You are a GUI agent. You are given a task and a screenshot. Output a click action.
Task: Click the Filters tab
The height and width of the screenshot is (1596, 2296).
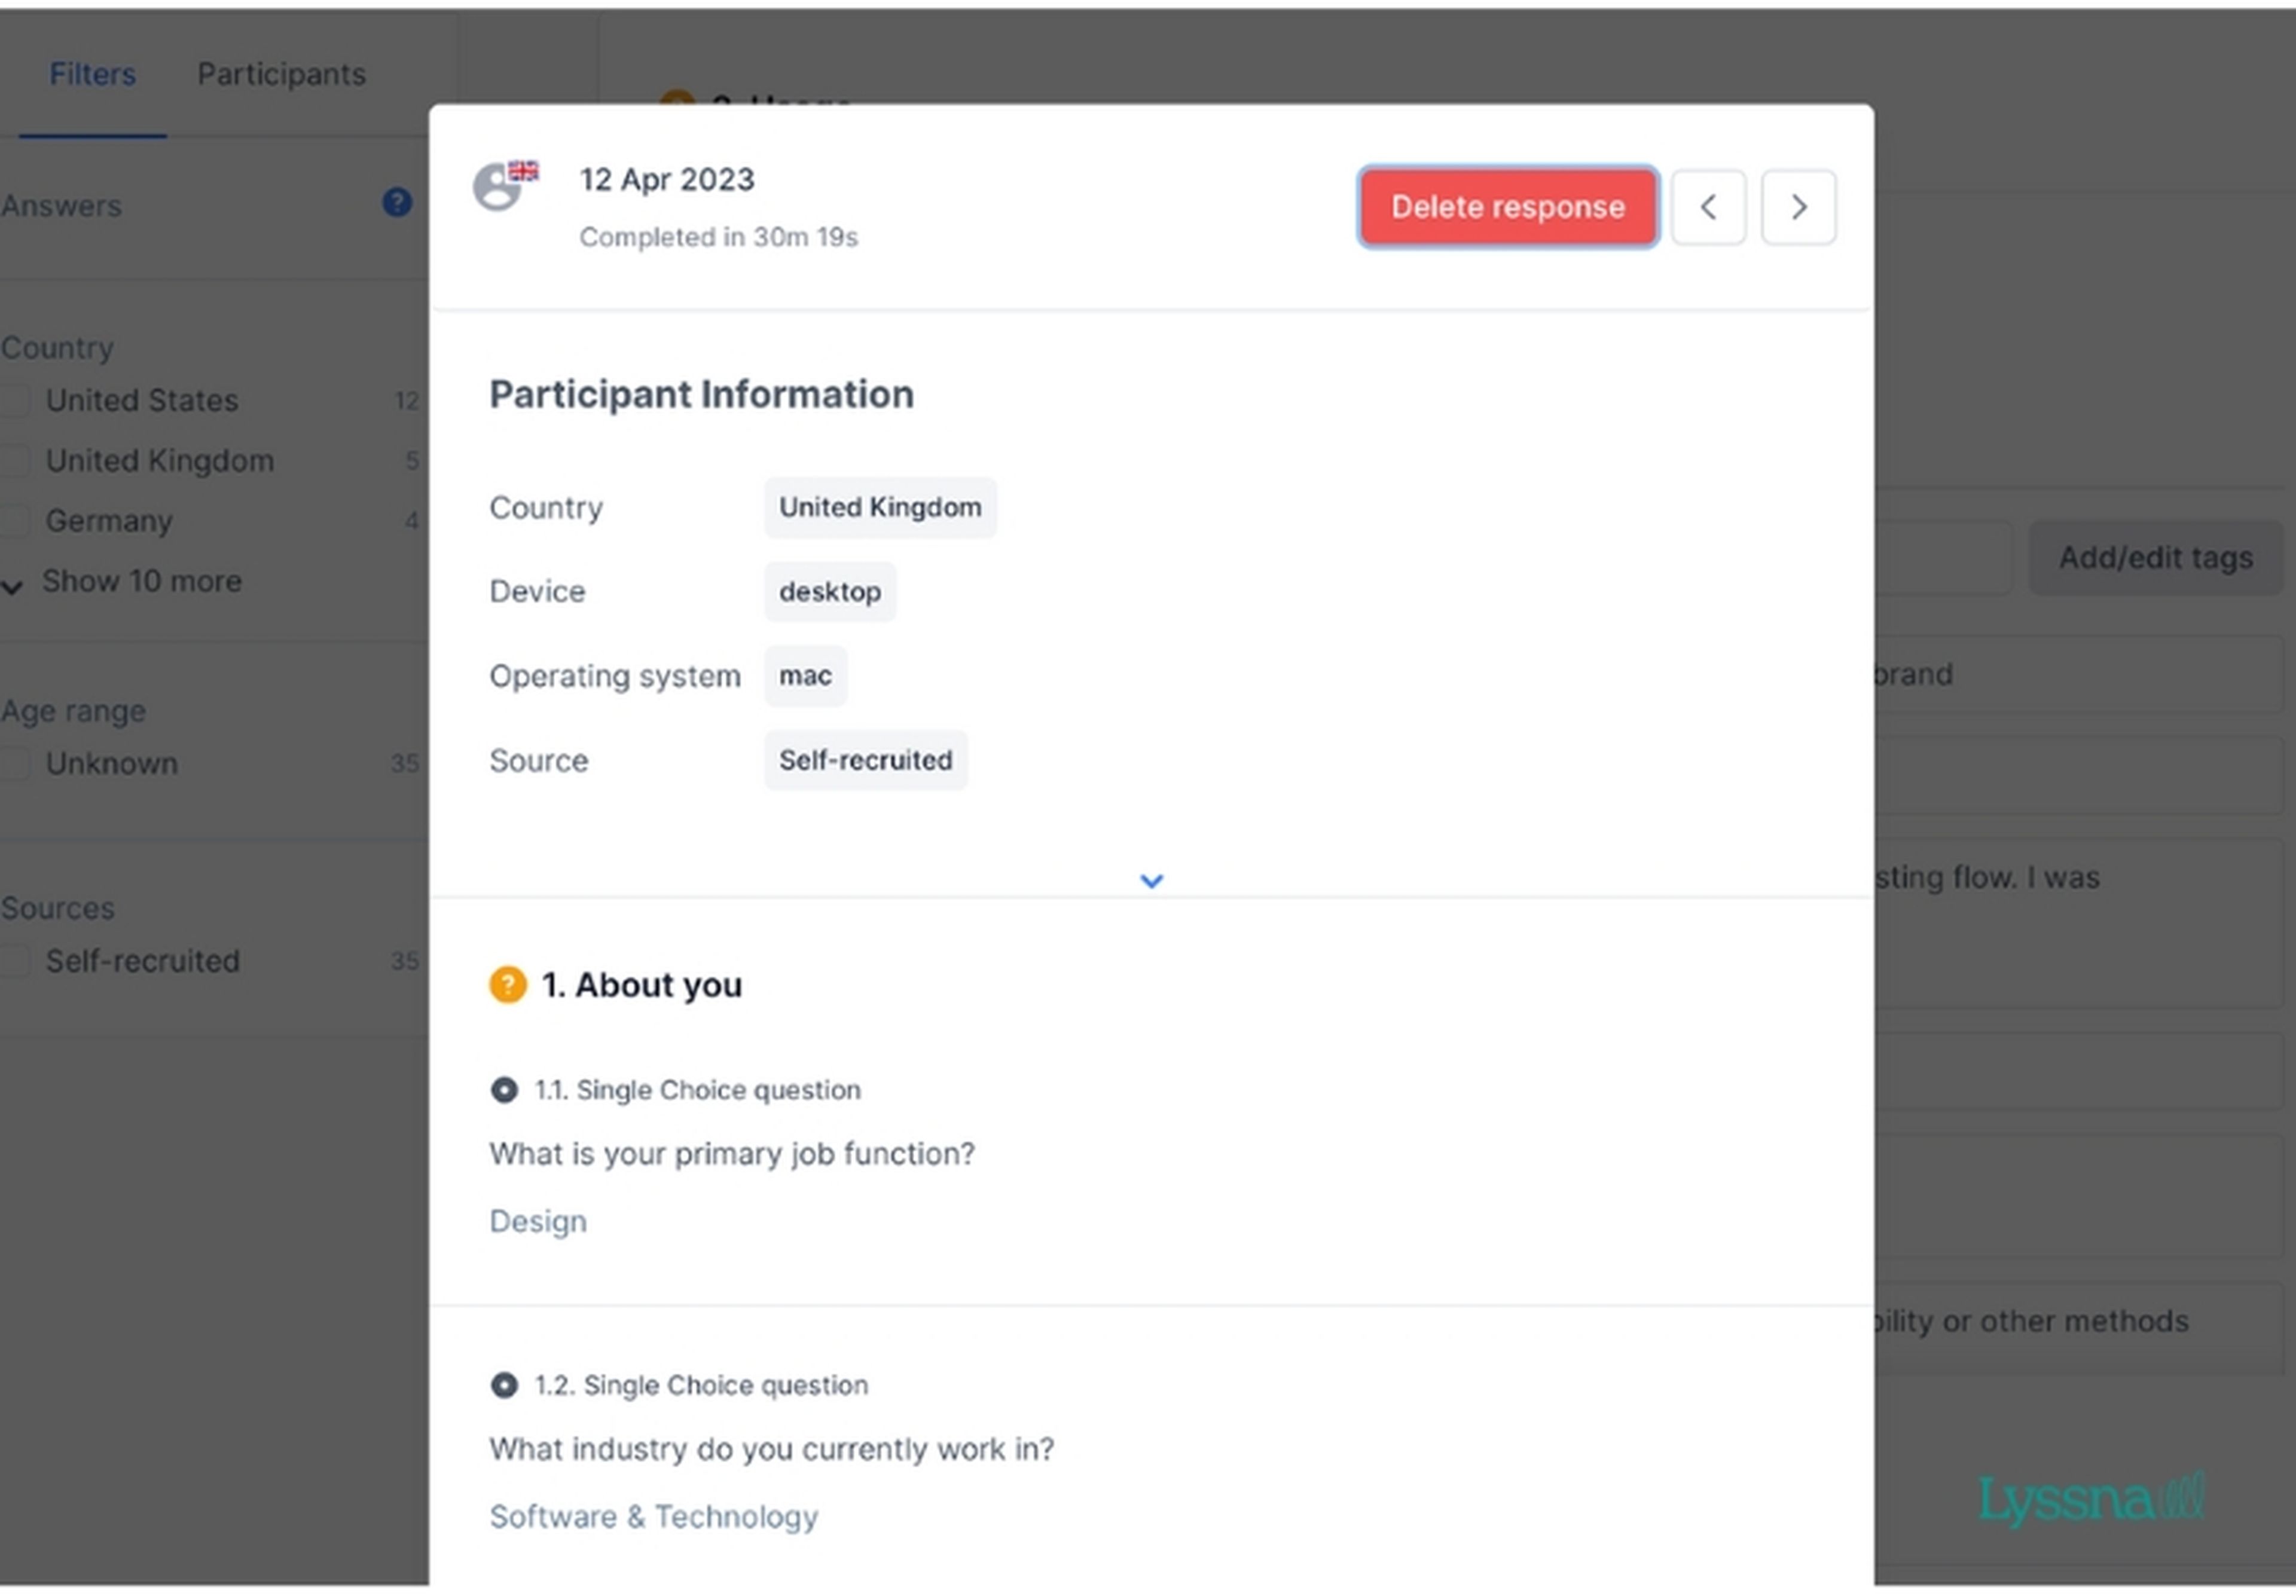(x=94, y=74)
